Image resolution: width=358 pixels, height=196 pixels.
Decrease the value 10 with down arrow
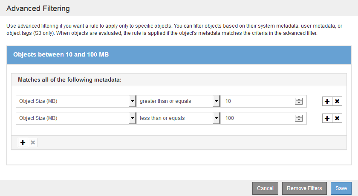coord(299,103)
